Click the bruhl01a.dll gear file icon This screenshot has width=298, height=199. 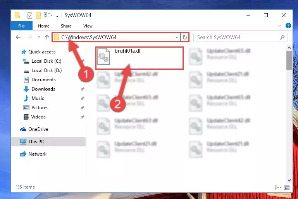103,57
